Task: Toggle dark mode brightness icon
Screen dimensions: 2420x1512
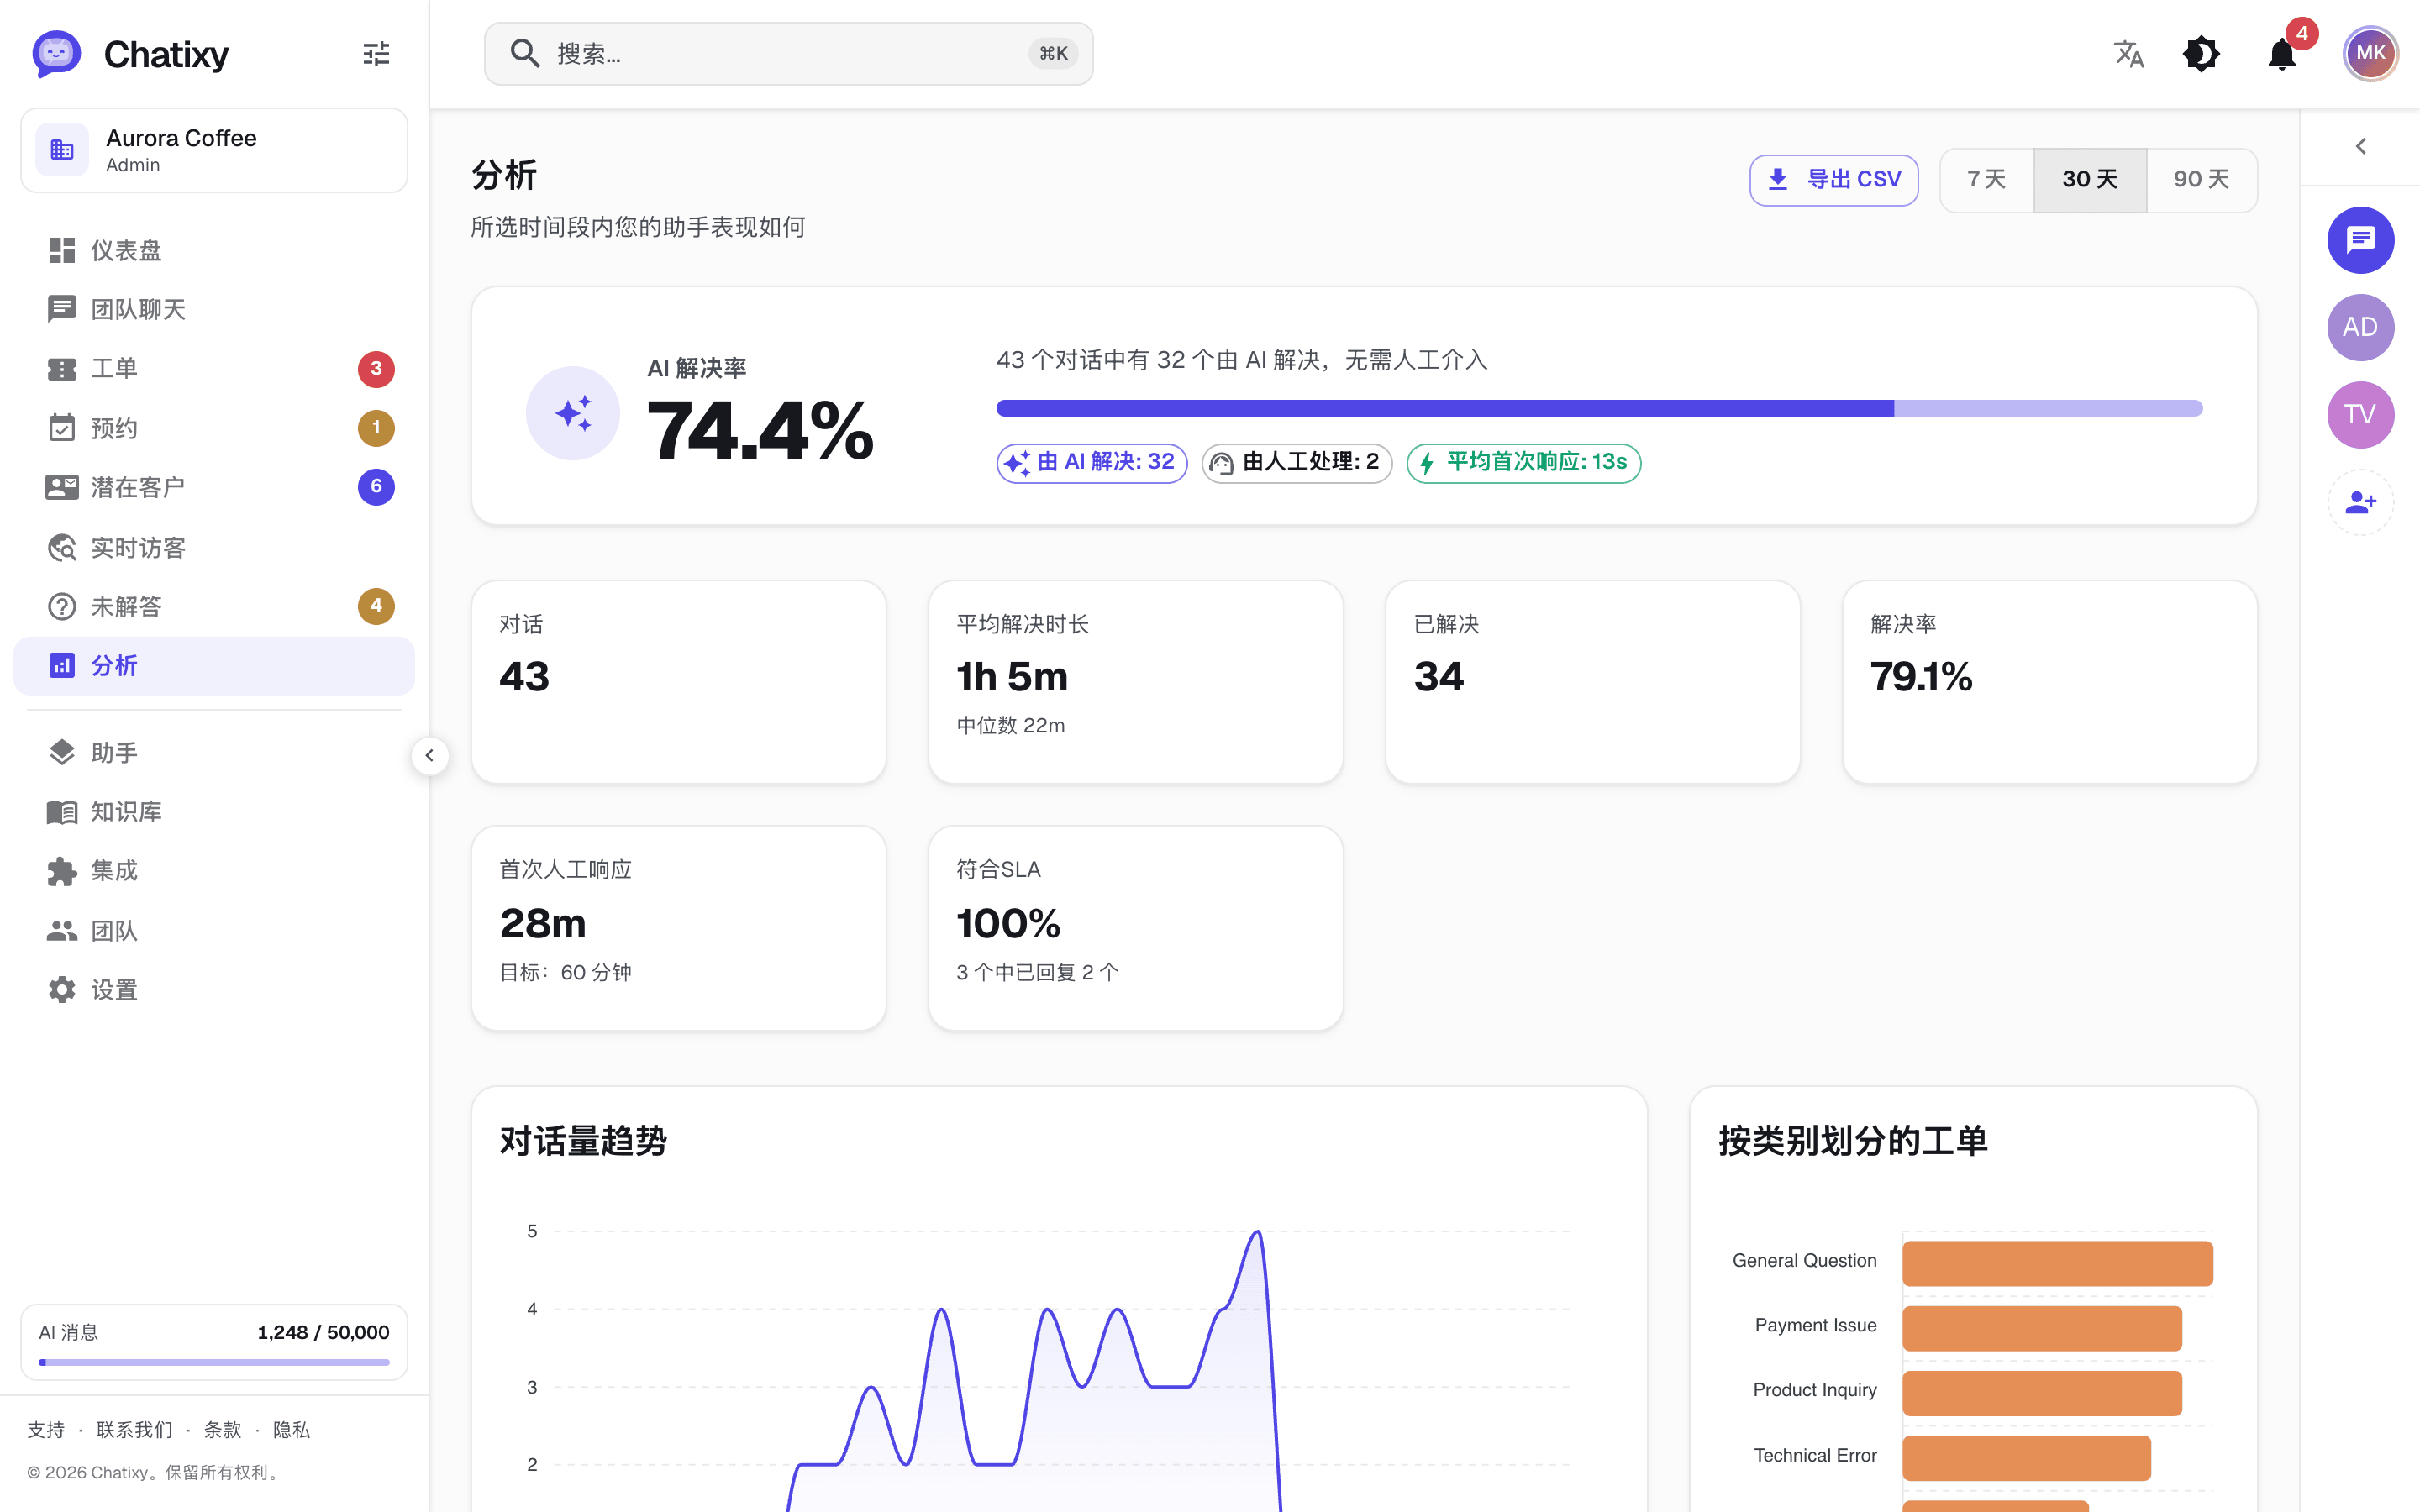Action: point(2201,54)
